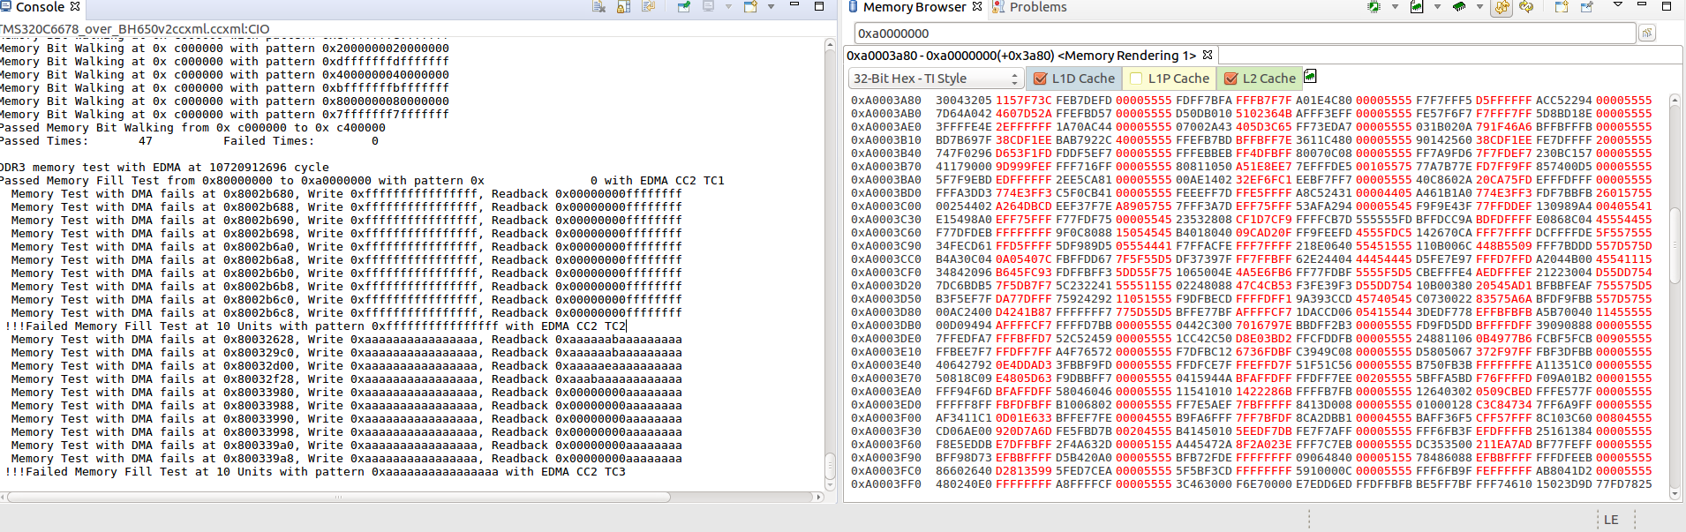The width and height of the screenshot is (1686, 532).
Task: Select memory row address 0xA0003FF0
Action: click(885, 484)
